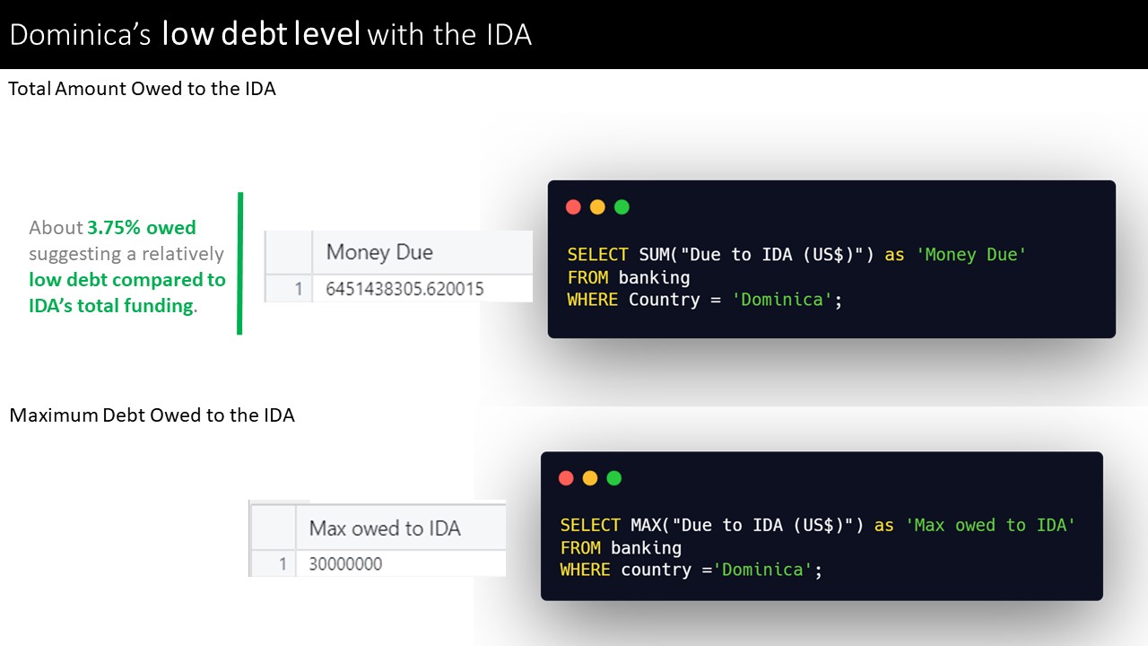Click the yellow dot in the upper code window
Screen dimensions: 1148x646
(597, 207)
